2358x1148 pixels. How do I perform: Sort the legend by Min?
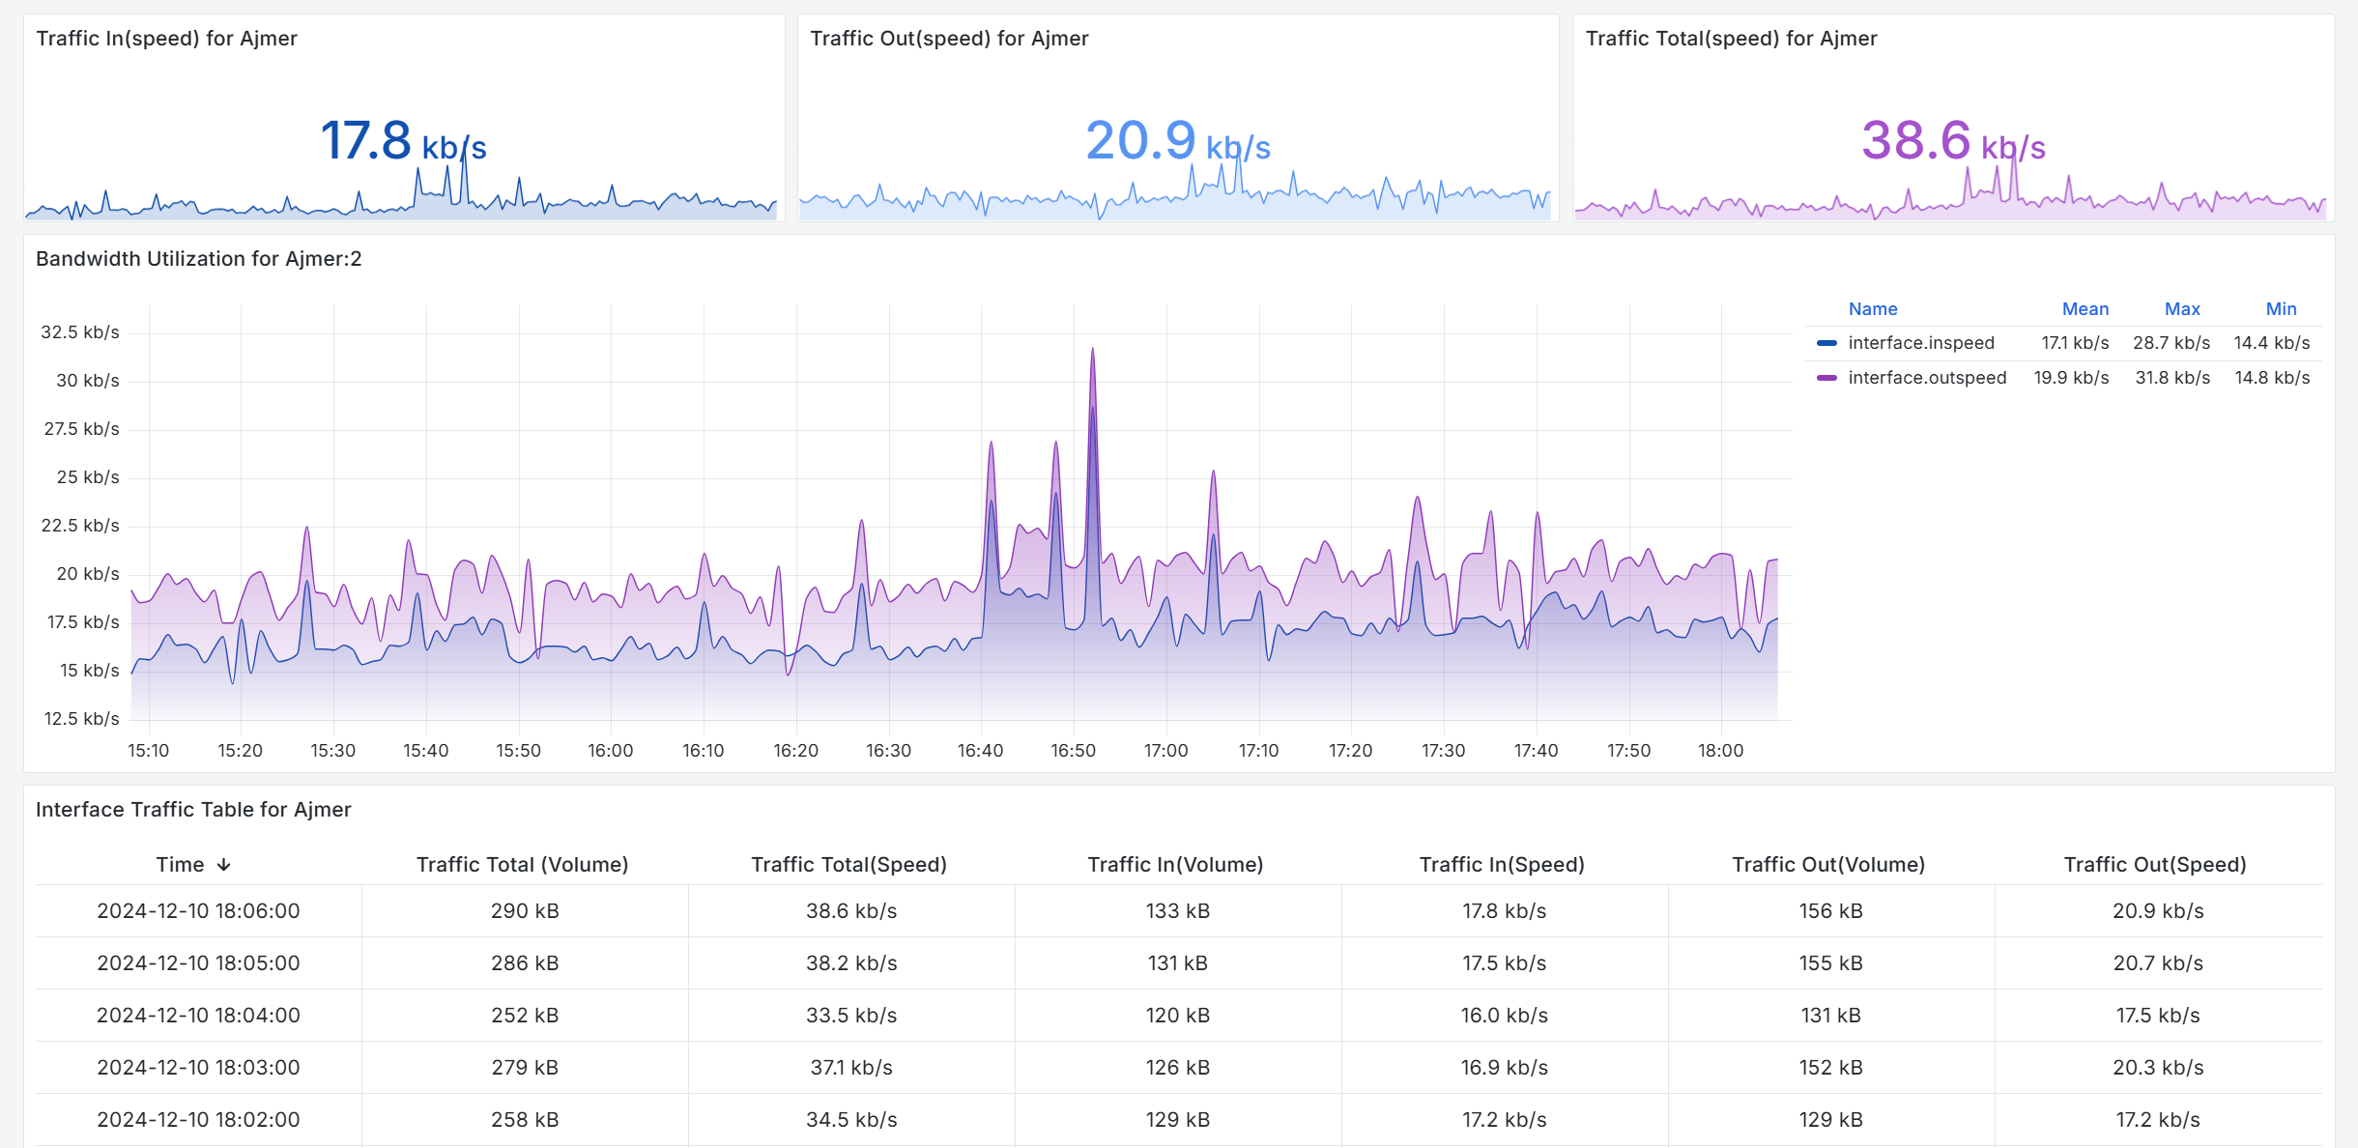2282,308
